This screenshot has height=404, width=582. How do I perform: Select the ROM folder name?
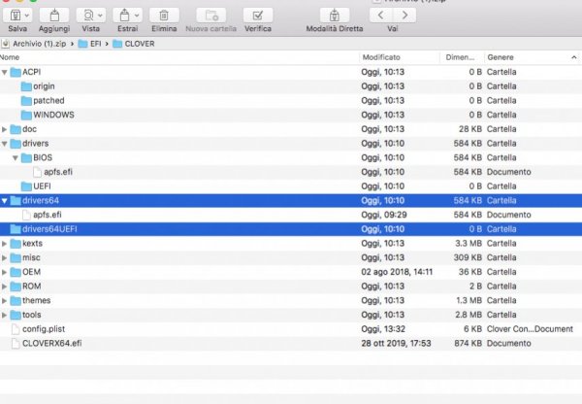(32, 286)
